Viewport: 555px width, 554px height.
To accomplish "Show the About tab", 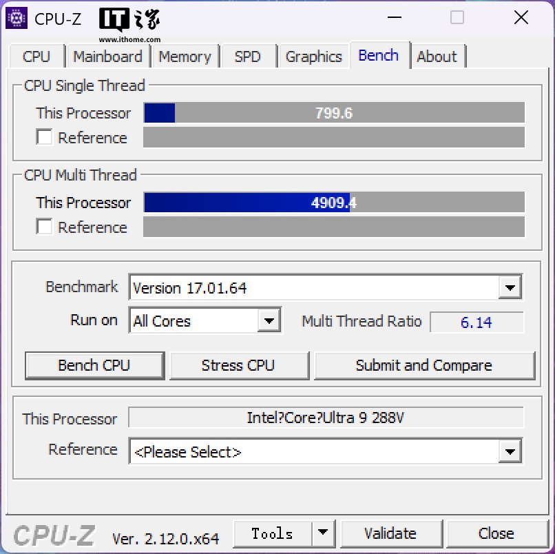I will [x=437, y=57].
